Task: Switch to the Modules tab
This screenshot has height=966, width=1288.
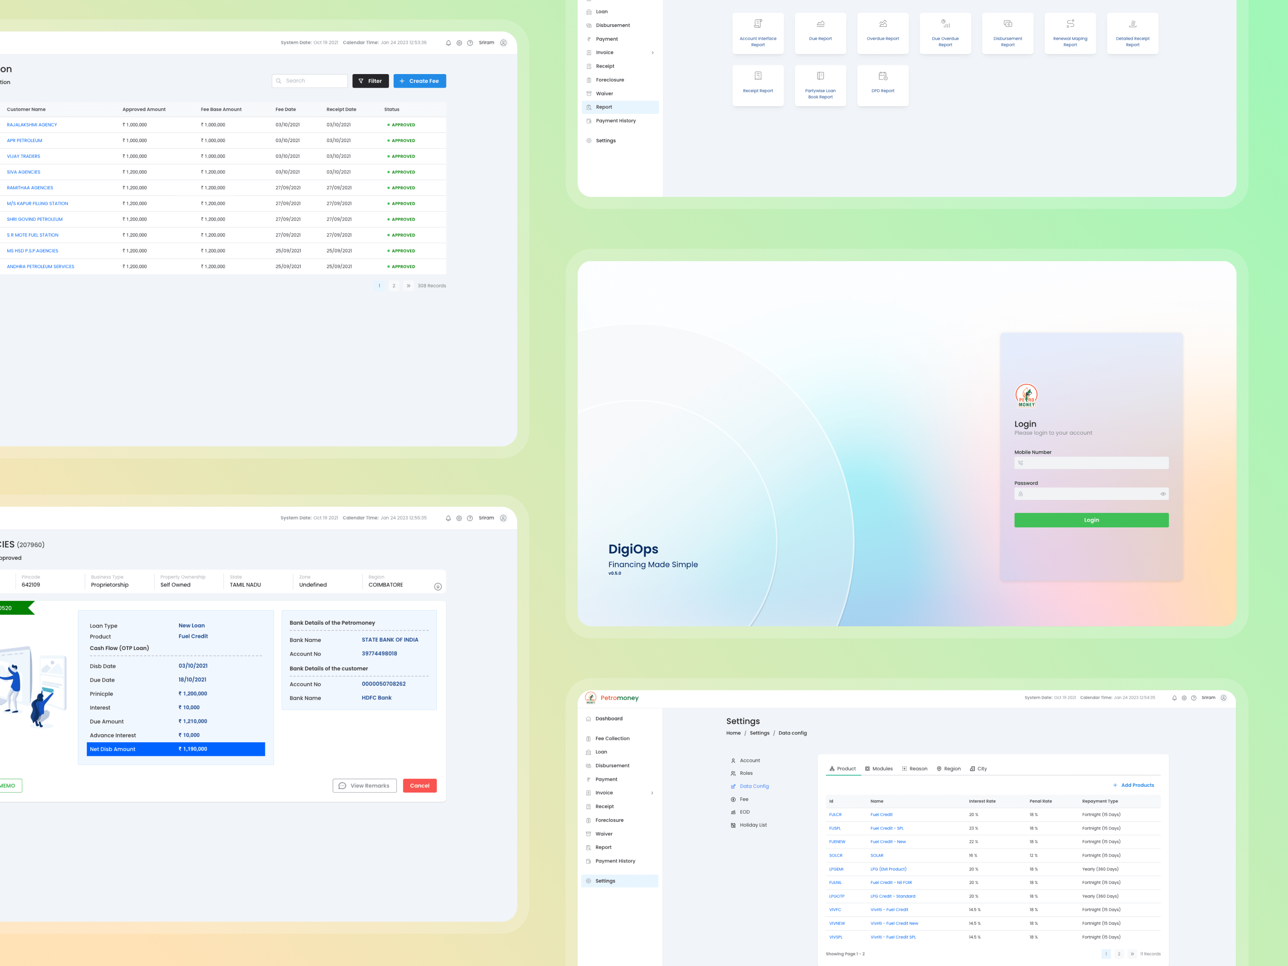Action: [x=879, y=769]
